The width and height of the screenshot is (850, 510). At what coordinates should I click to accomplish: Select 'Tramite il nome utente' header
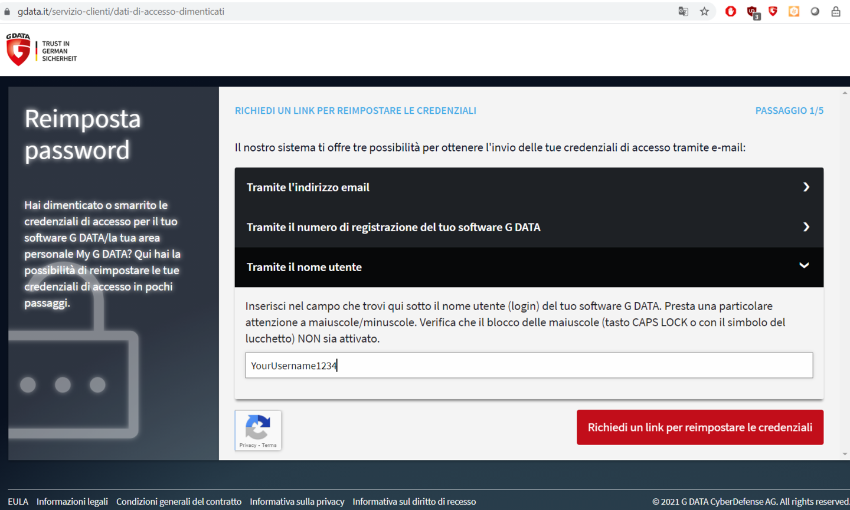coord(529,267)
